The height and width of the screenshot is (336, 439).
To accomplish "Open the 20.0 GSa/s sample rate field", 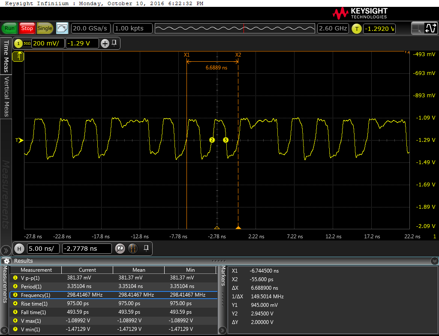I will (91, 28).
